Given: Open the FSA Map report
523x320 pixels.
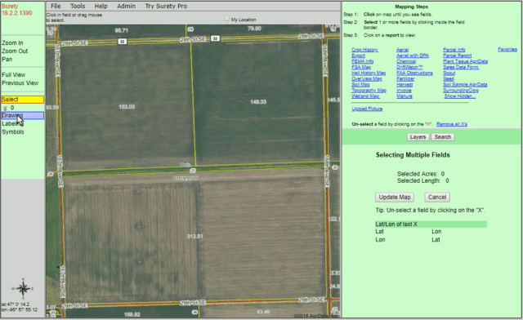Looking at the screenshot, I should [361, 67].
